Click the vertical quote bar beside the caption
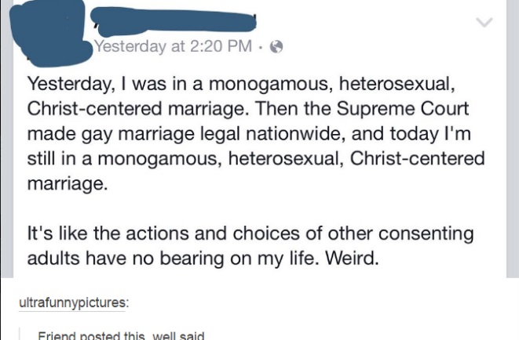The height and width of the screenshot is (340, 519). (x=20, y=334)
